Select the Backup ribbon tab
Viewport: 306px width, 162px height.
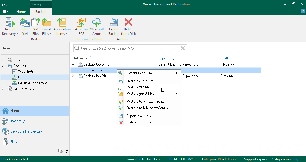point(41,12)
